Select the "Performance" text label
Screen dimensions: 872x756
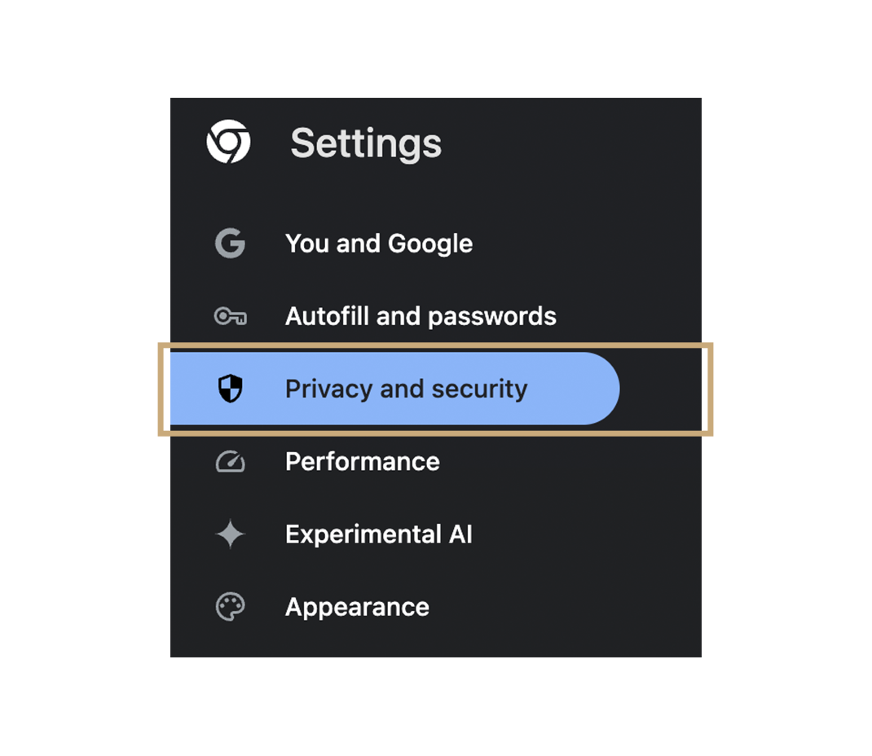point(362,462)
